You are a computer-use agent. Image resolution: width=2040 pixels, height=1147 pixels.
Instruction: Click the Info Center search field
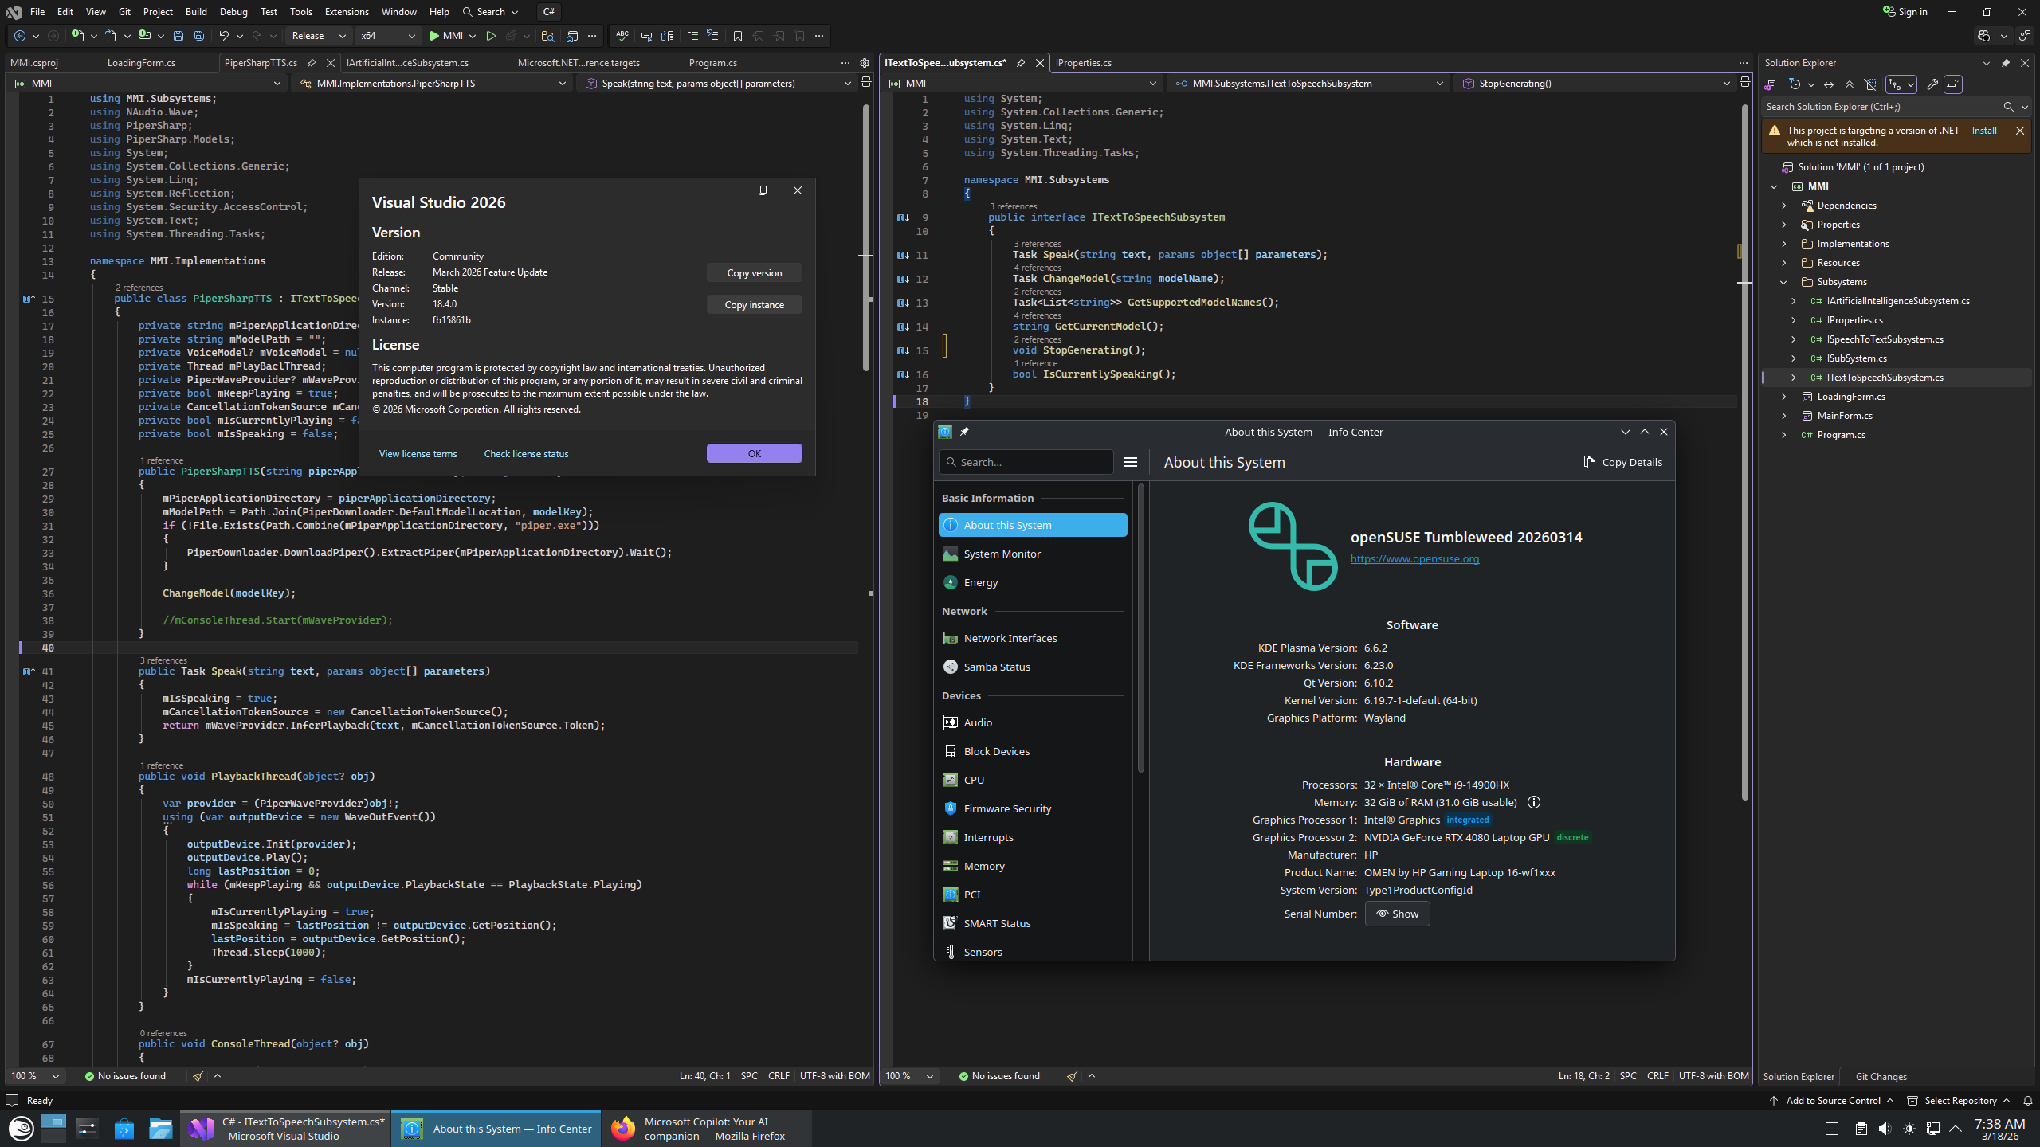[x=1028, y=462]
